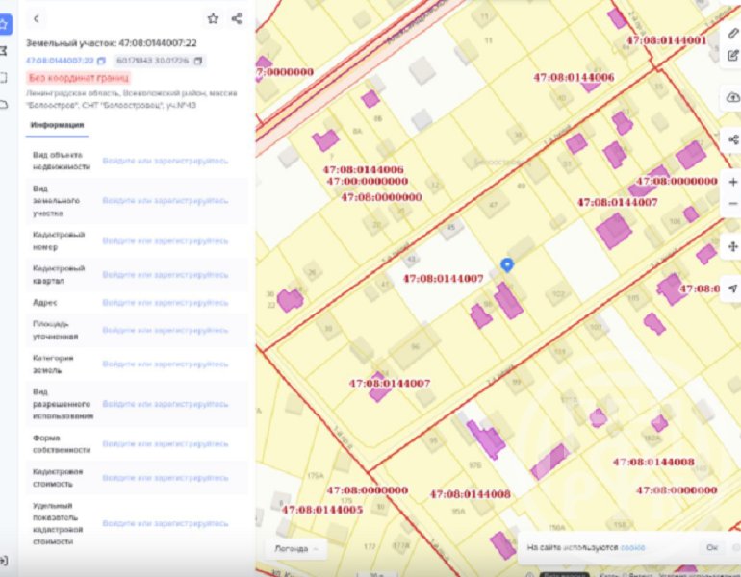Image resolution: width=741 pixels, height=577 pixels.
Task: Click the login link next to Адрес
Action: 166,302
